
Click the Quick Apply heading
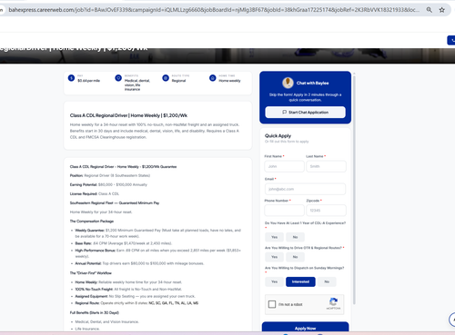pos(278,136)
